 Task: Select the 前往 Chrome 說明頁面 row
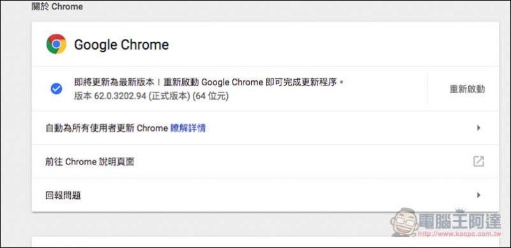(x=265, y=161)
